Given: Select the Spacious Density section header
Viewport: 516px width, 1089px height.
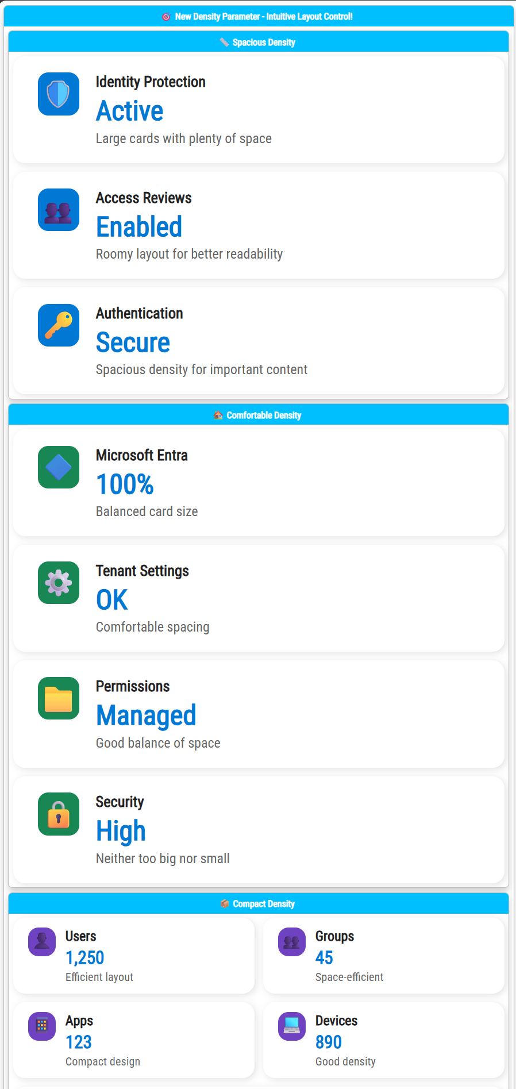Looking at the screenshot, I should [259, 42].
